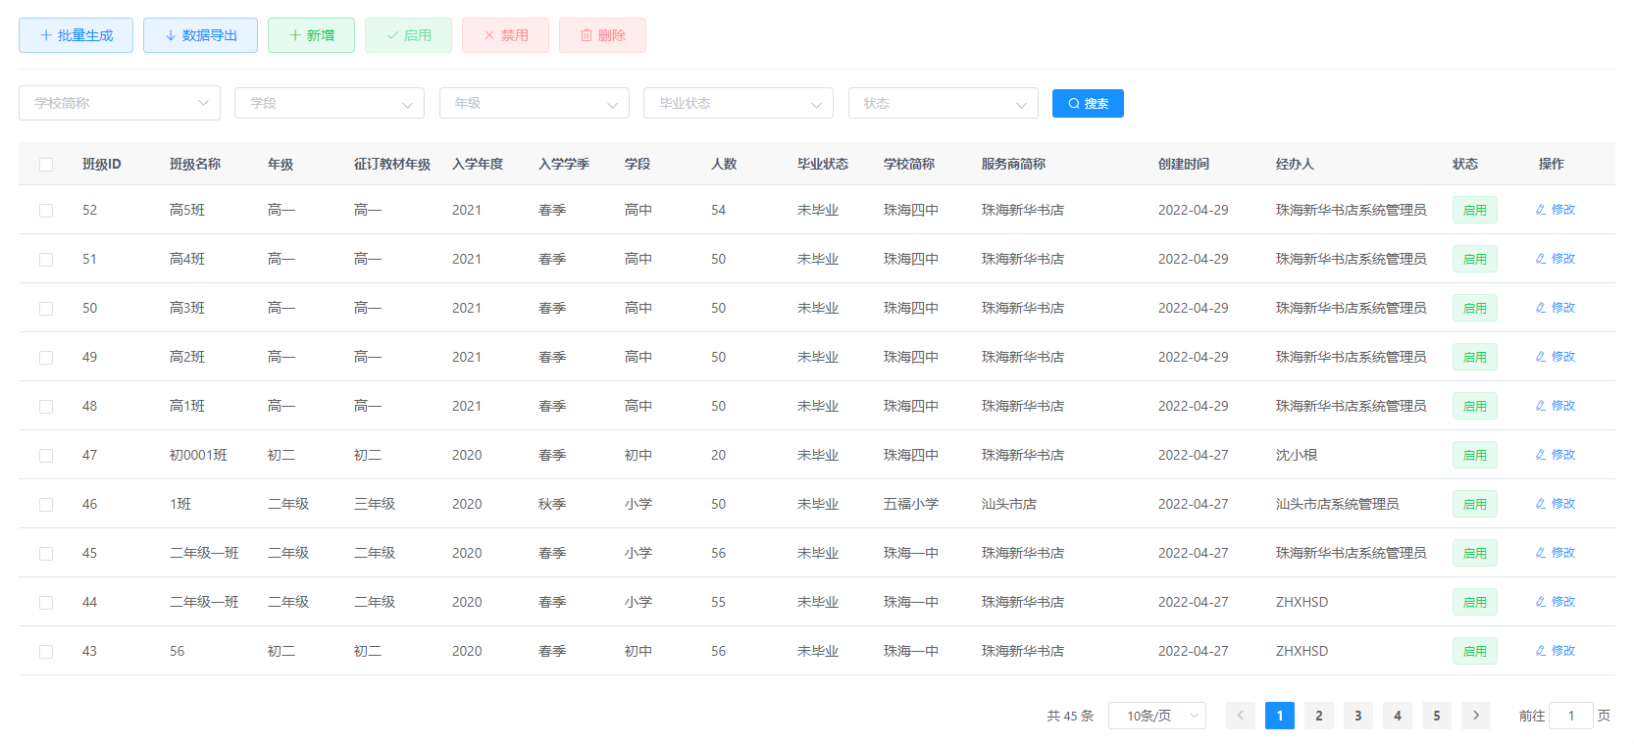Image resolution: width=1634 pixels, height=744 pixels.
Task: Click the 启用 status tag for ID 52
Action: [1475, 210]
